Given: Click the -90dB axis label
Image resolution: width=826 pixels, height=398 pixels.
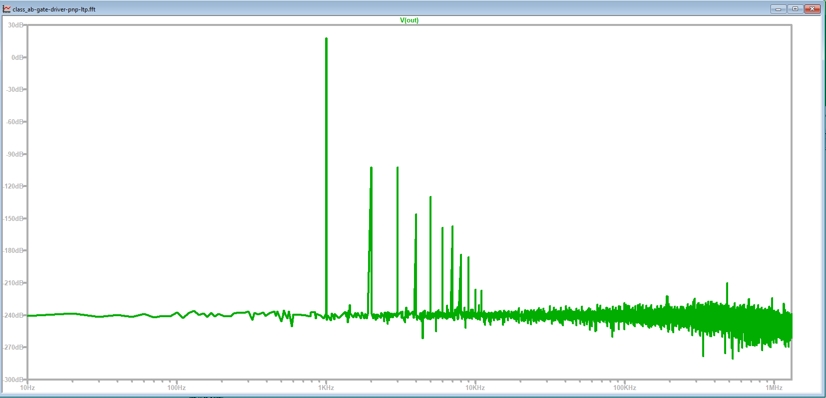Looking at the screenshot, I should click(14, 154).
